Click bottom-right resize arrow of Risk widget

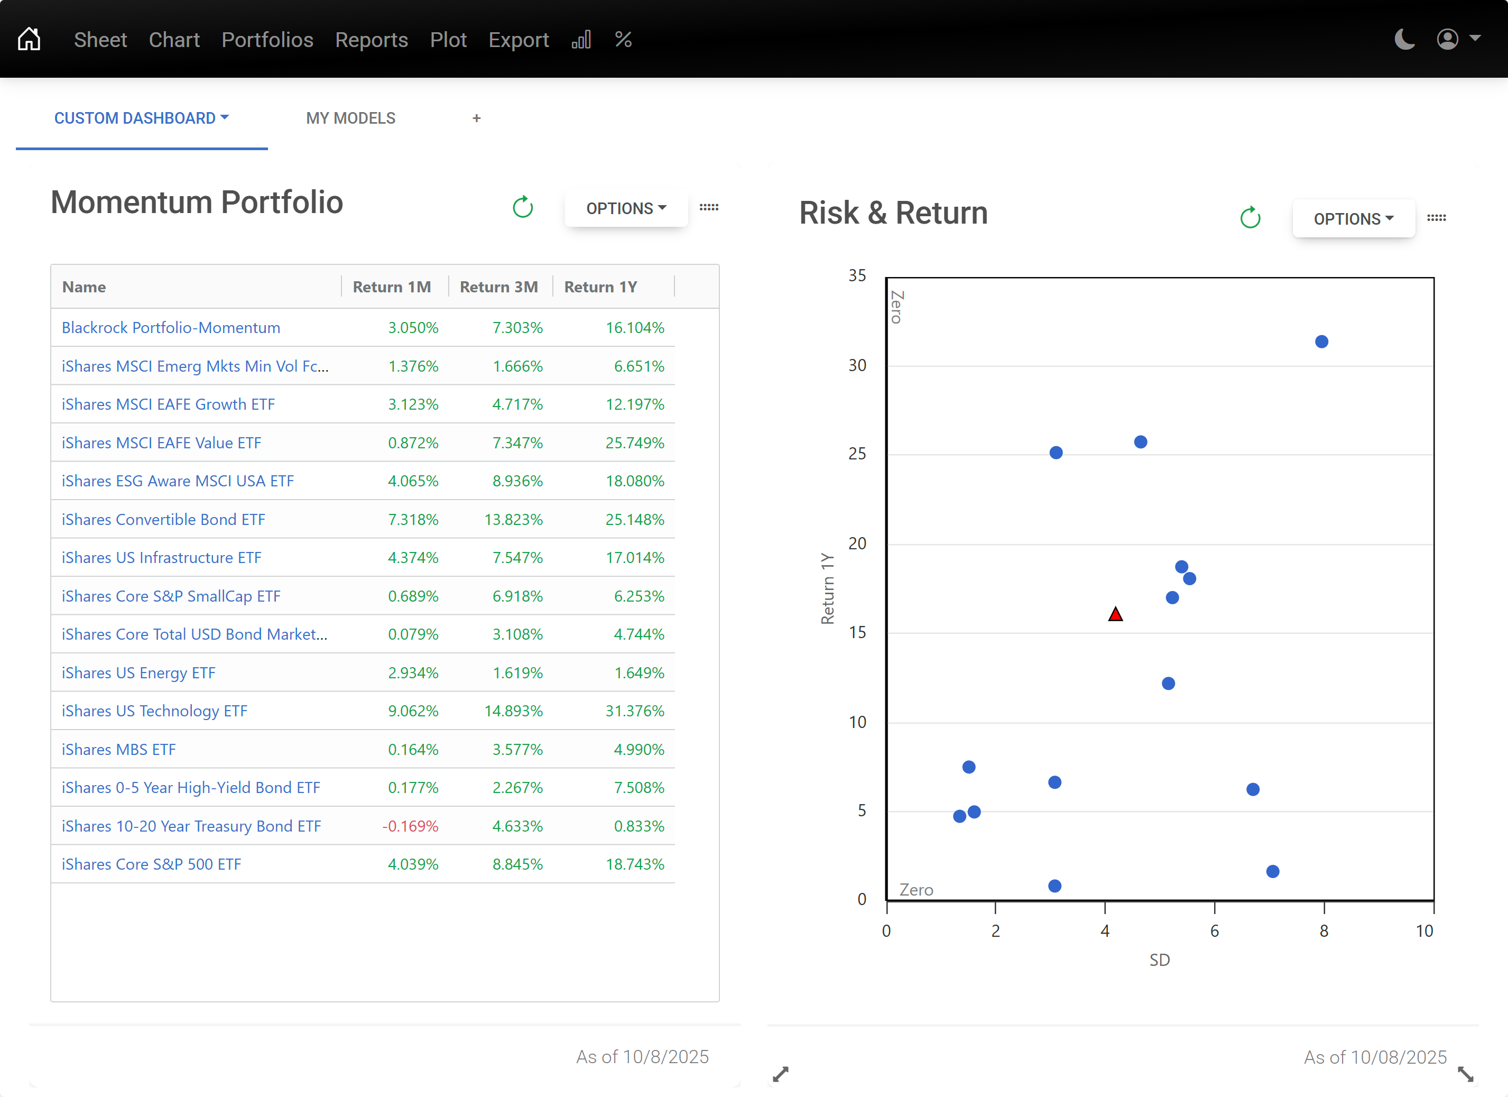coord(1465,1074)
